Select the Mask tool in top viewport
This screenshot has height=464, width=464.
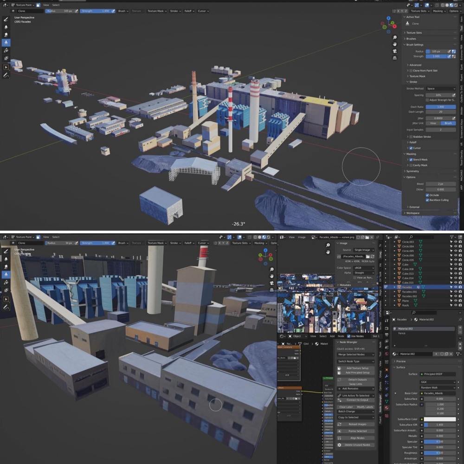[6, 58]
